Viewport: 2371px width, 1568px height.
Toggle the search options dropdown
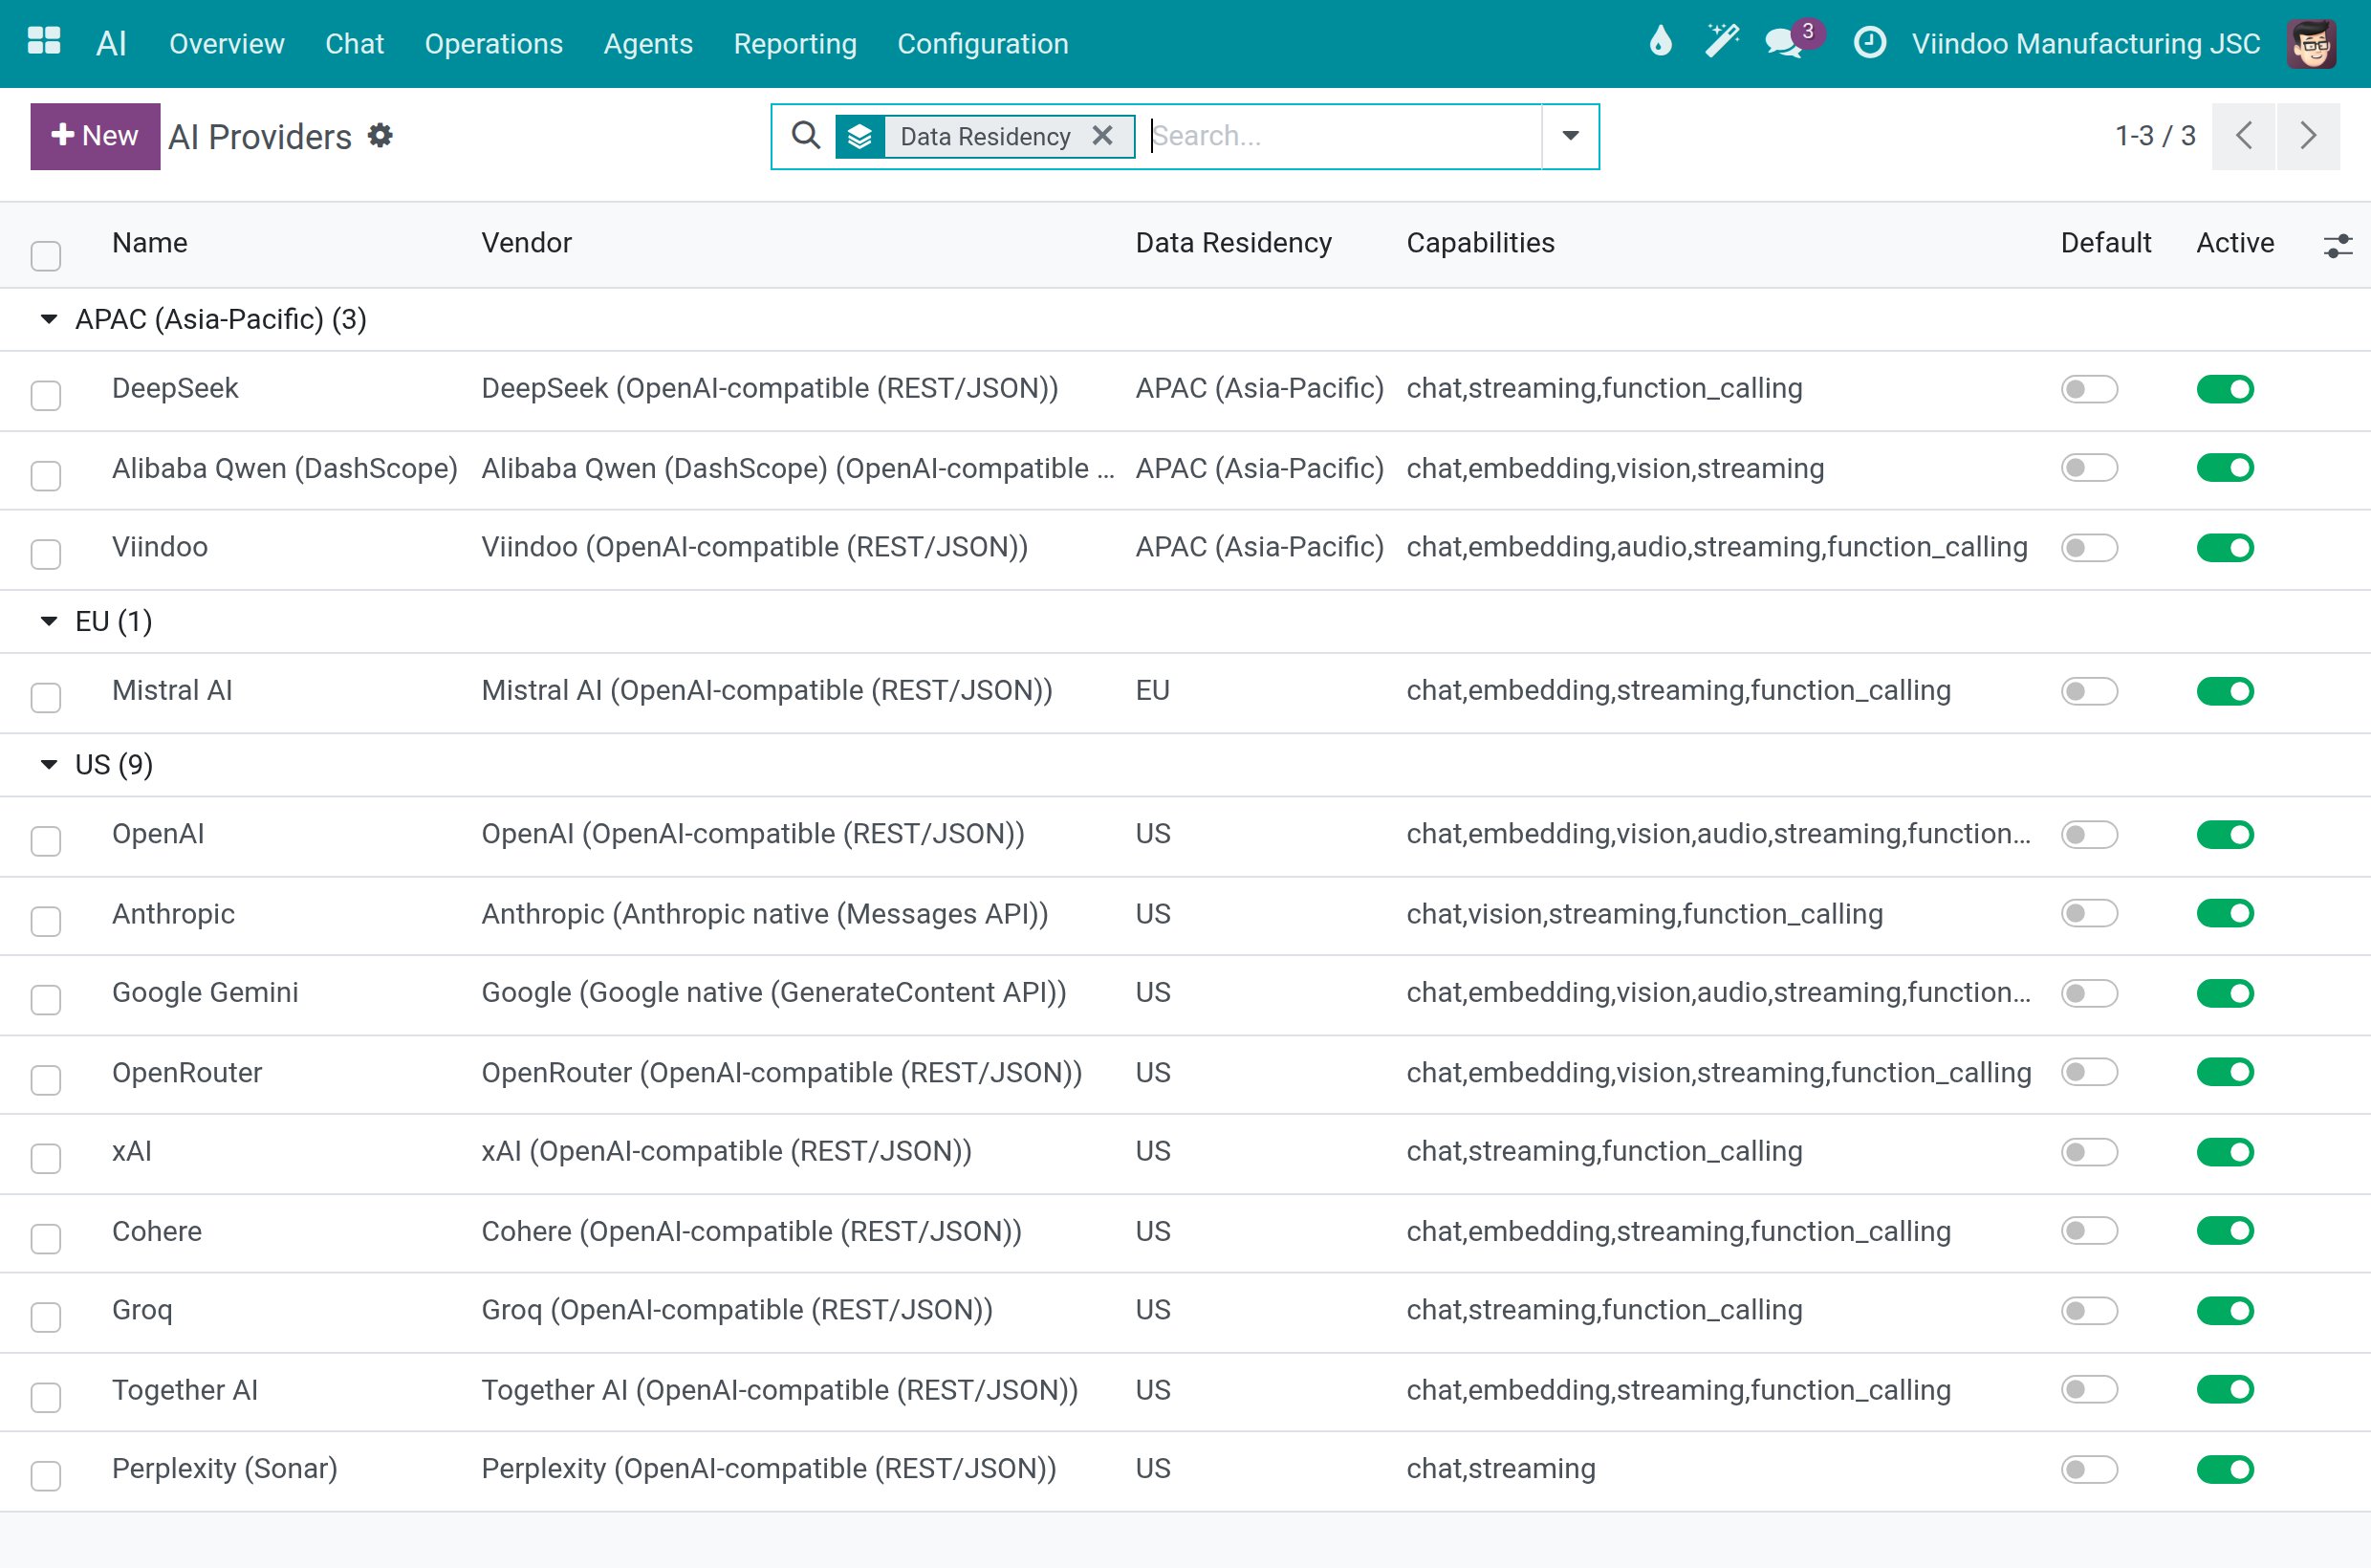(x=1570, y=136)
